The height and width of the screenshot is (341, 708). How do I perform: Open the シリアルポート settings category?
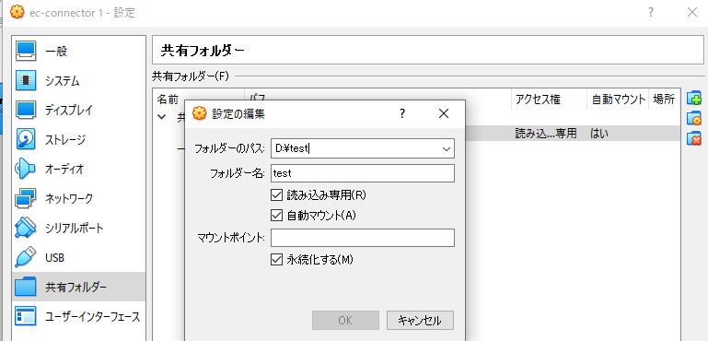click(x=78, y=228)
